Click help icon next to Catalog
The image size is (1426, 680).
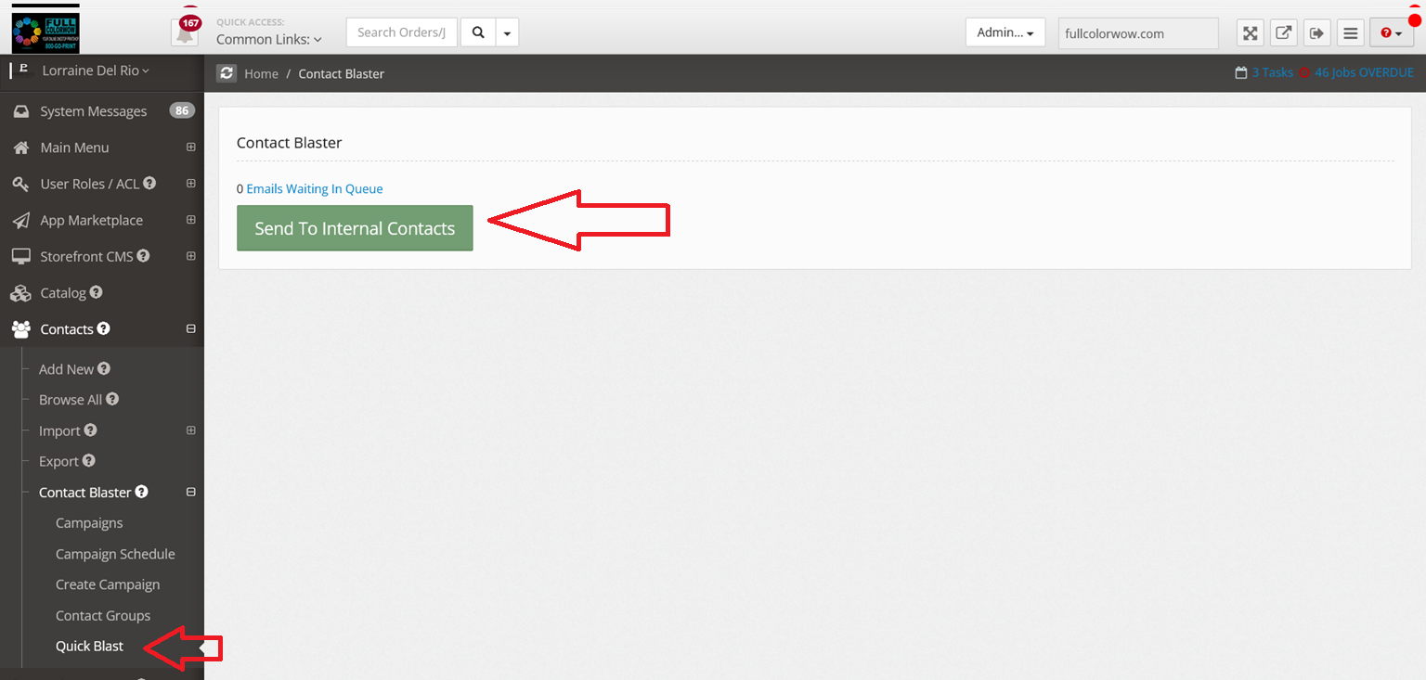pyautogui.click(x=97, y=292)
